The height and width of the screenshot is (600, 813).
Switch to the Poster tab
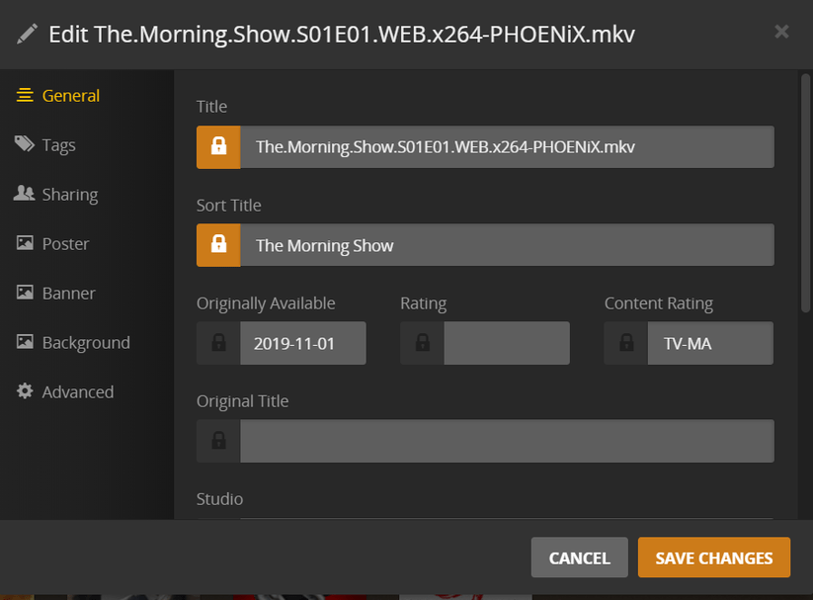pyautogui.click(x=52, y=243)
